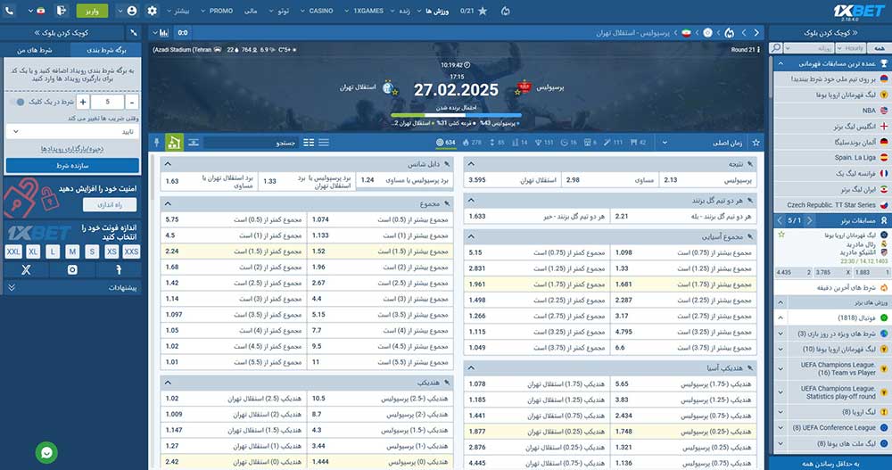This screenshot has width=892, height=470.
Task: Click the راه اندازی setup button
Action: coord(110,204)
